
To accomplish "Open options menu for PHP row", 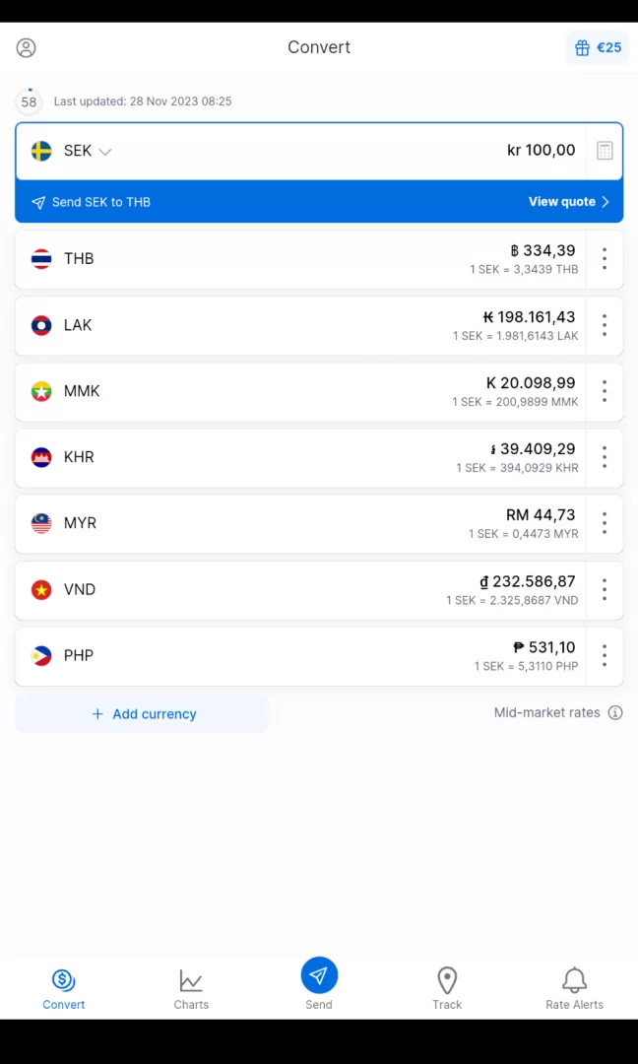I will point(605,655).
